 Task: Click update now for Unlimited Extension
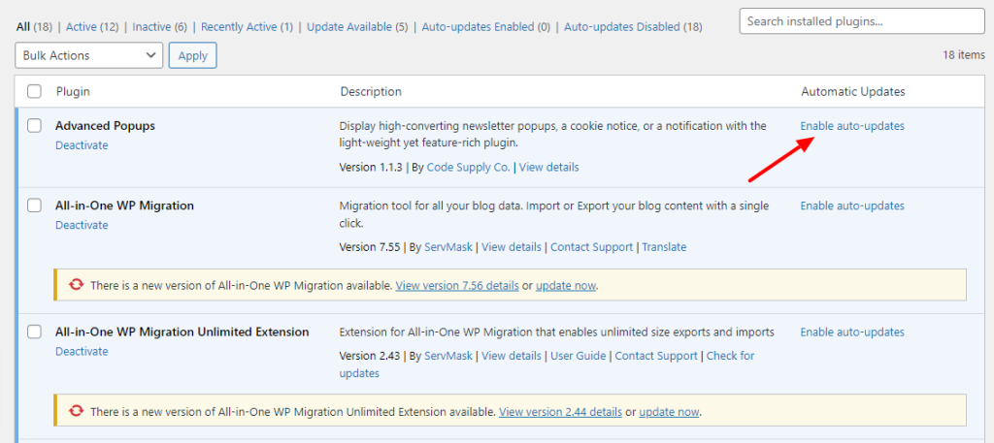(669, 412)
